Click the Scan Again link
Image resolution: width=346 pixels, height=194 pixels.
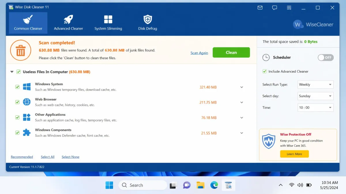coord(199,53)
